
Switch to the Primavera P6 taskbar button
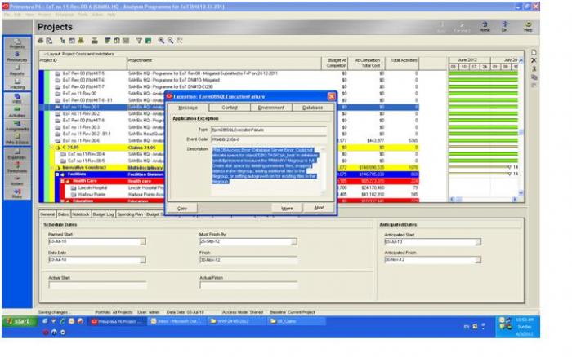(118, 321)
